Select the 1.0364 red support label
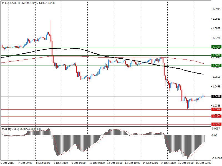 pos(216,109)
